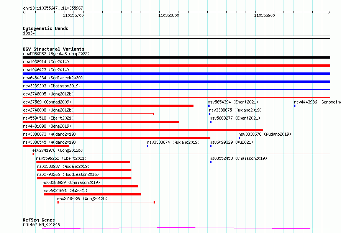The image size is (341, 233).
Task: Select the red nsv3338673 variant bar
Action: click(116, 138)
